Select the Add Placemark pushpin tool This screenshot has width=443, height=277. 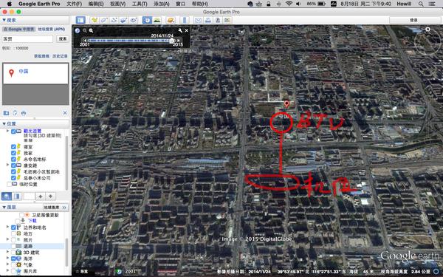(x=95, y=20)
